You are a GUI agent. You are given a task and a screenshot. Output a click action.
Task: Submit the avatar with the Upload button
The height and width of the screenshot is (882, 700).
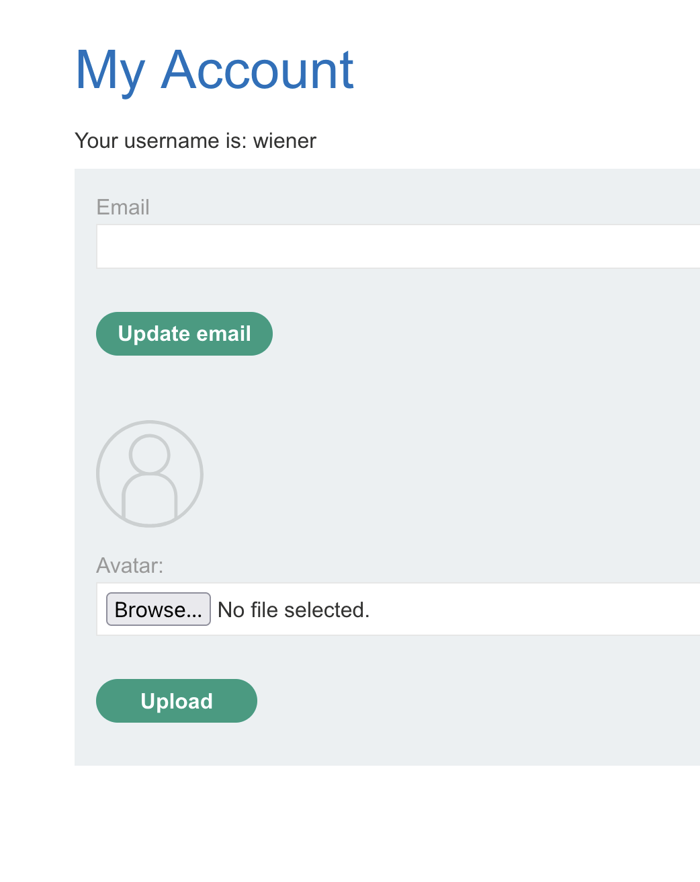coord(176,700)
